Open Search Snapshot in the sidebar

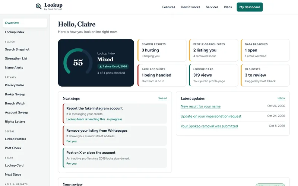[25, 49]
